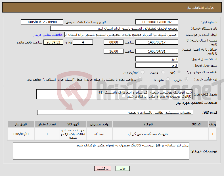224x176 pixels.
Task: Select the خدمت radio button
Action: [163, 72]
